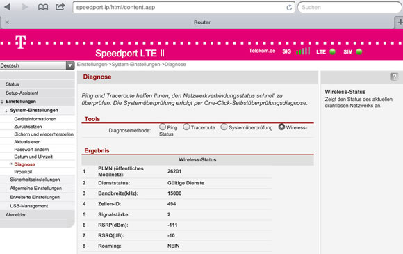403x254 pixels.
Task: Open Zurücksetzen in sidebar
Action: point(28,127)
